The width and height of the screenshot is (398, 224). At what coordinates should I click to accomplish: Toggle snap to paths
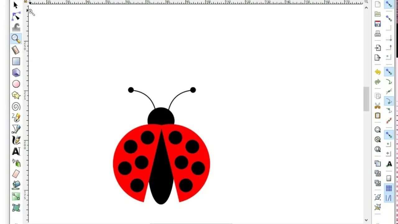(x=389, y=82)
